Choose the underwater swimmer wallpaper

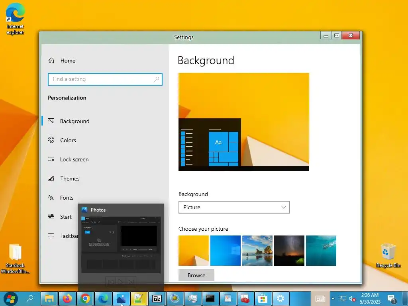321,251
